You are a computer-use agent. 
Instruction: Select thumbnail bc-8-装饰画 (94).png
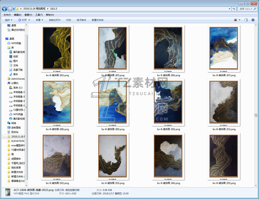point(168,156)
